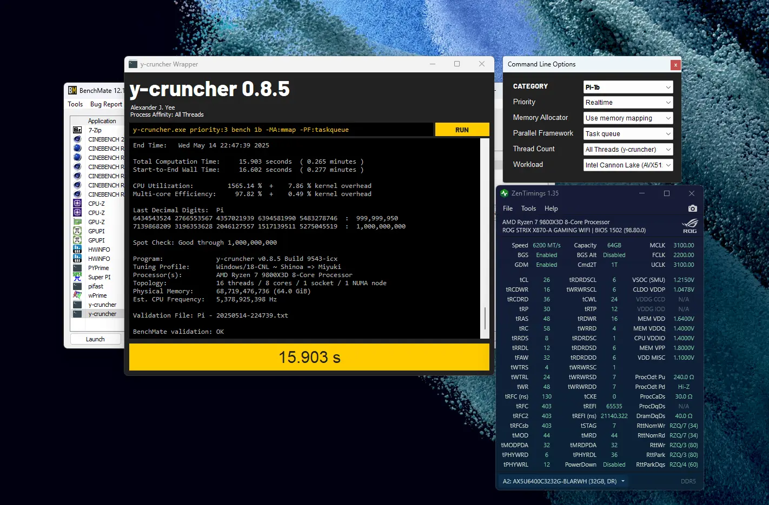Click the GPU-Z icon in BenchMate's list
The width and height of the screenshot is (769, 505).
(x=77, y=222)
